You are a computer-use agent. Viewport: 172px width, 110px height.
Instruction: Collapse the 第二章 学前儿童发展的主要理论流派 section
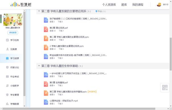[x=39, y=11]
